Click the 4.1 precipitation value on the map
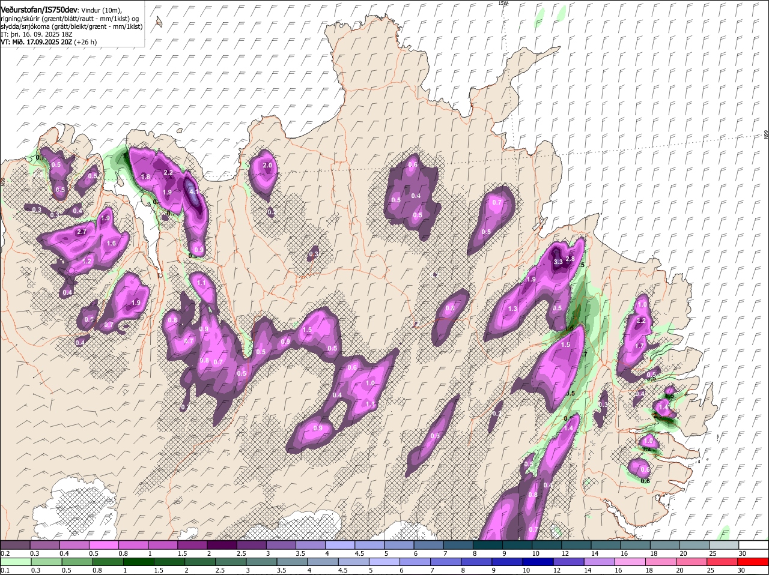 193,192
